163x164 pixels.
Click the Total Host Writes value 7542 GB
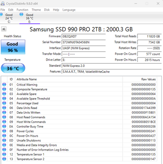point(150,42)
